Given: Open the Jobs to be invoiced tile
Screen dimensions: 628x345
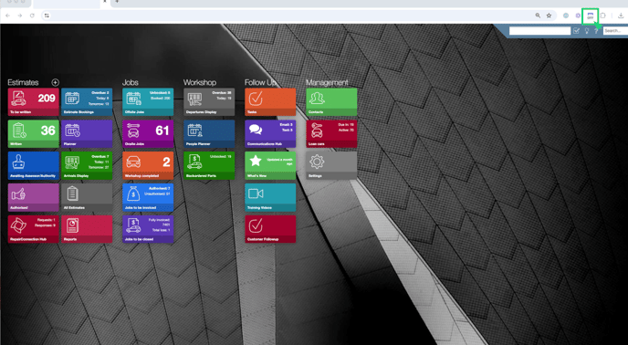Looking at the screenshot, I should click(148, 197).
